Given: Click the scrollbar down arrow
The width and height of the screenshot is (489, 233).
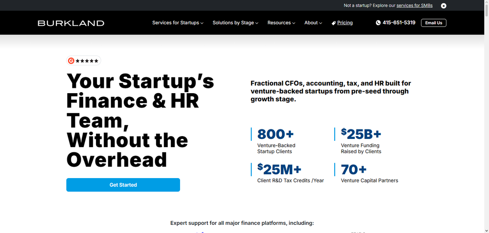Looking at the screenshot, I should [x=486, y=231].
